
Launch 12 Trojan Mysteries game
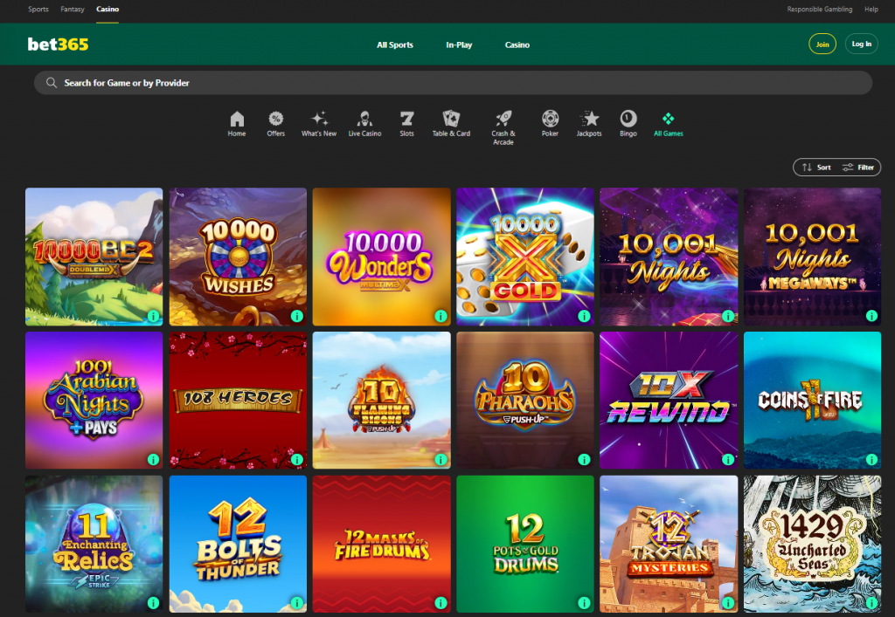[669, 544]
